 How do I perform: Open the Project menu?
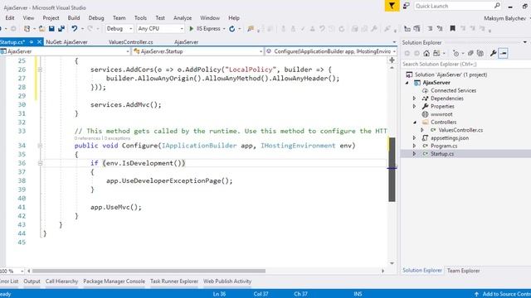coord(51,18)
